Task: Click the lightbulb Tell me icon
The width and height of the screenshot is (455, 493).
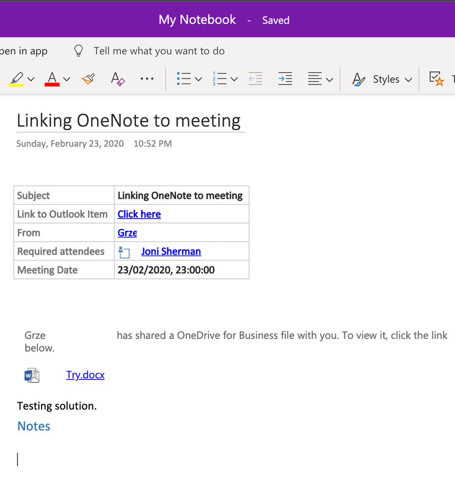Action: pyautogui.click(x=78, y=51)
